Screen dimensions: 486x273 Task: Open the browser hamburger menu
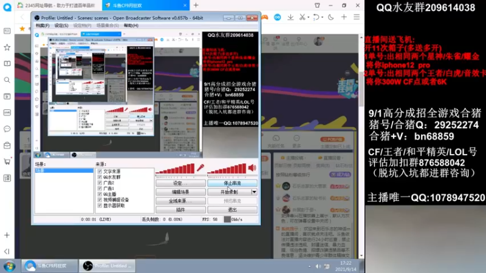point(357,18)
